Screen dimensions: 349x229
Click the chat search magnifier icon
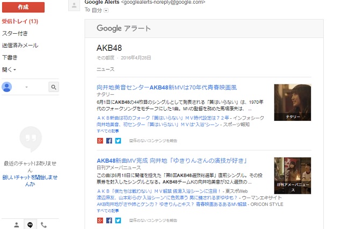pyautogui.click(x=54, y=87)
